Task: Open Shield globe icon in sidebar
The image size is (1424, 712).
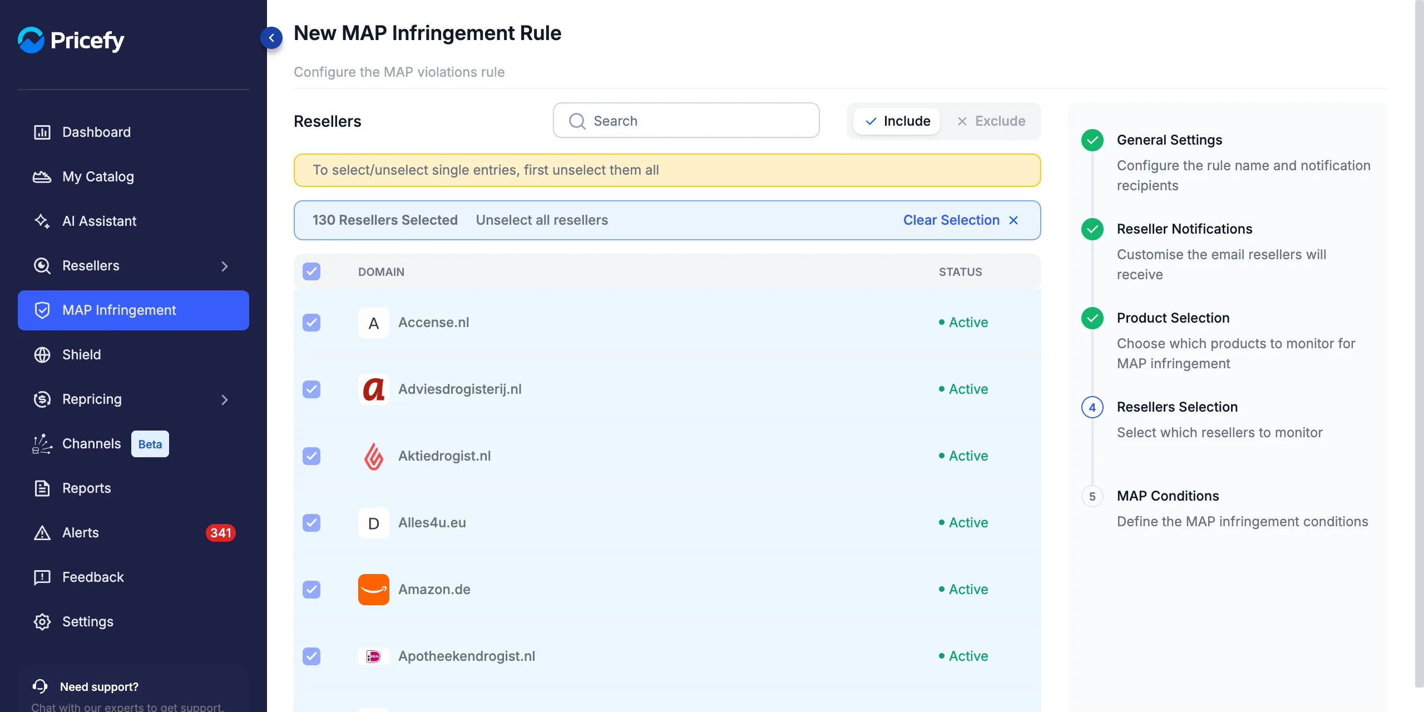Action: coord(42,355)
